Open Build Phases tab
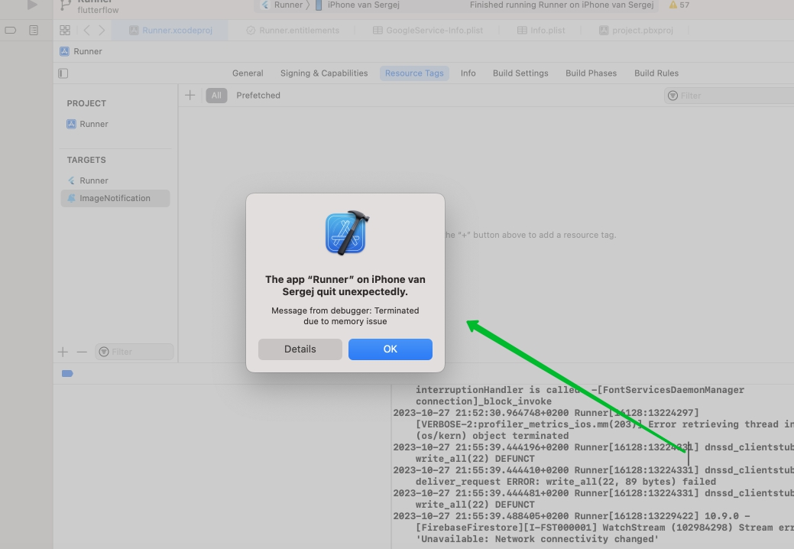The image size is (794, 549). 591,73
